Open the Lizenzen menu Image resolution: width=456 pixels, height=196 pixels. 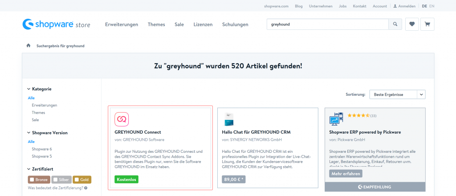tap(203, 24)
